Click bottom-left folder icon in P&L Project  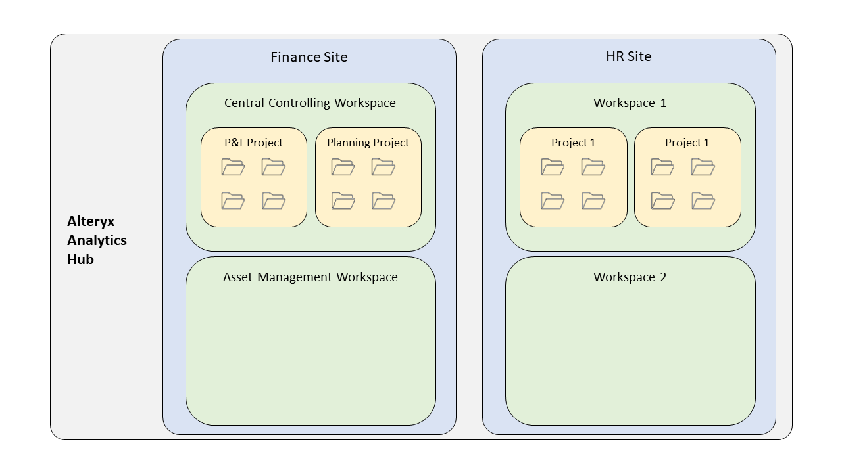[233, 201]
